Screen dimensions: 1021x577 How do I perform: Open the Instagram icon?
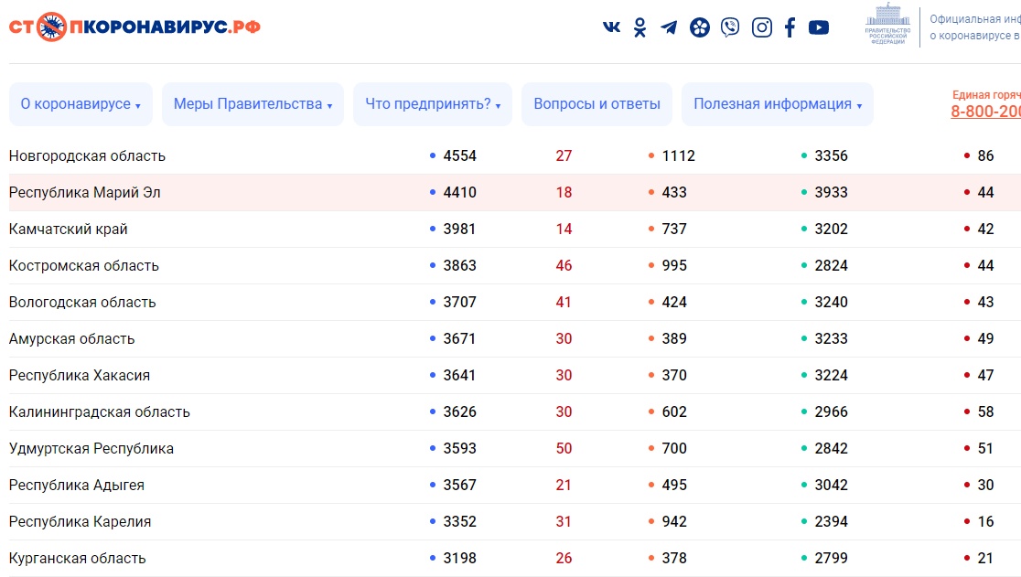click(x=761, y=27)
